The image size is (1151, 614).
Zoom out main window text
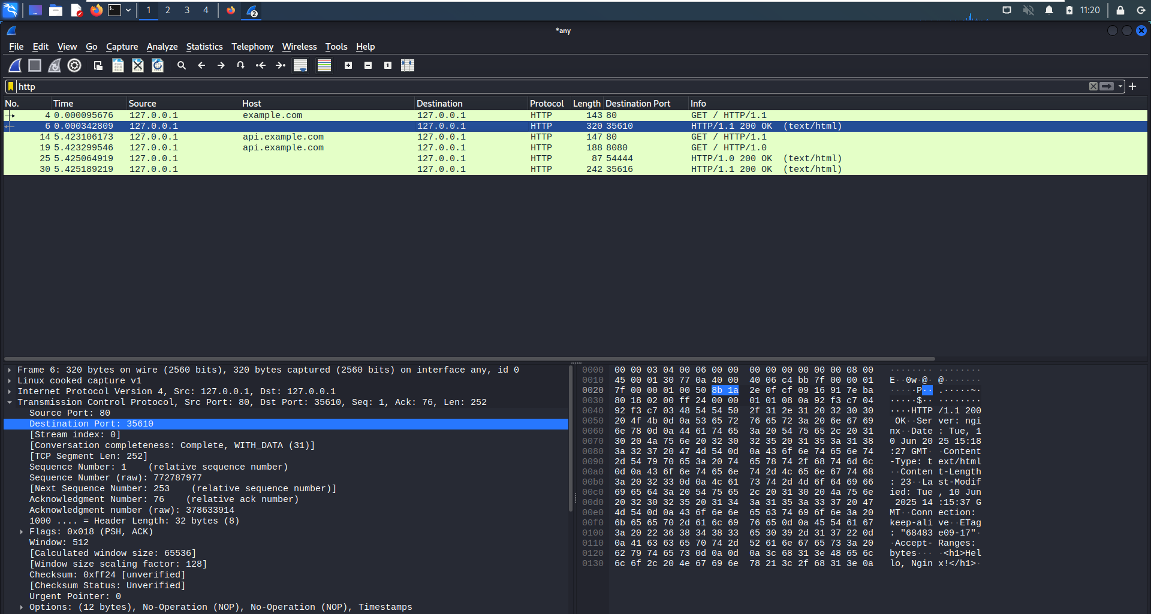(368, 65)
